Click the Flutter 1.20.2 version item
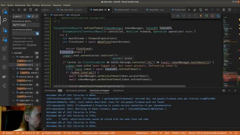 [x=179, y=133]
